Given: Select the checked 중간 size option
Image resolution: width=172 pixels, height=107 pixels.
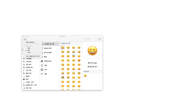Looking at the screenshot, I should click(29, 50).
